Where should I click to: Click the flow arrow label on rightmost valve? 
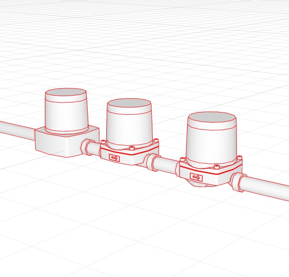(x=196, y=177)
